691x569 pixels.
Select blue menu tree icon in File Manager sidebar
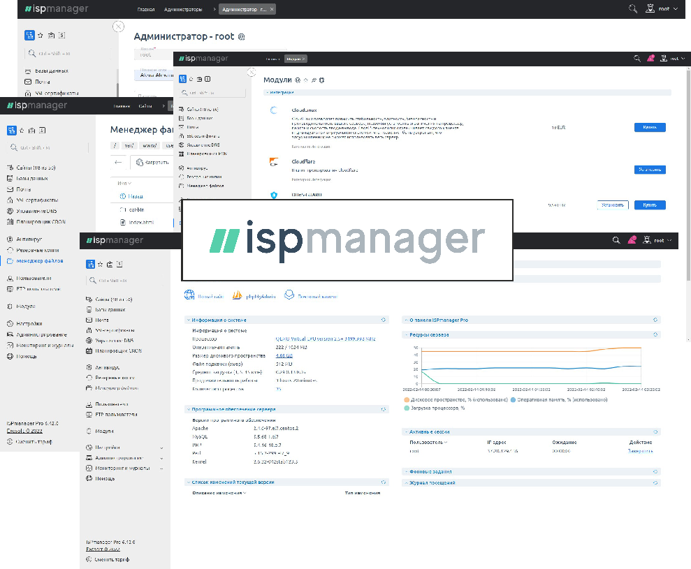click(11, 131)
